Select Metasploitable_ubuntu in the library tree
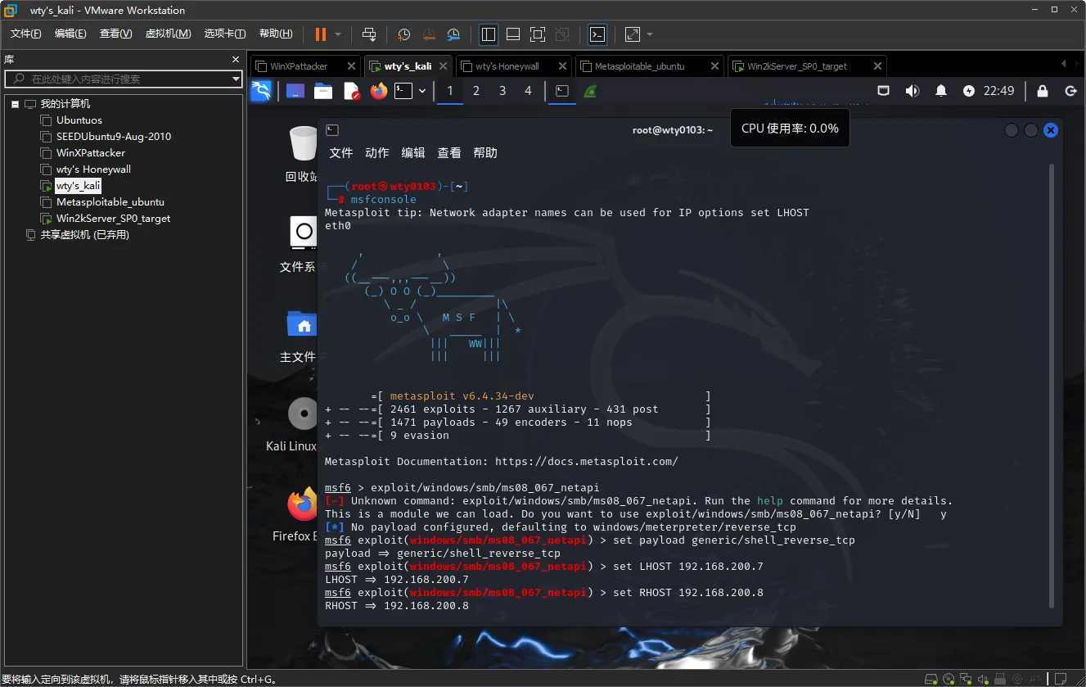The height and width of the screenshot is (687, 1086). (x=110, y=202)
